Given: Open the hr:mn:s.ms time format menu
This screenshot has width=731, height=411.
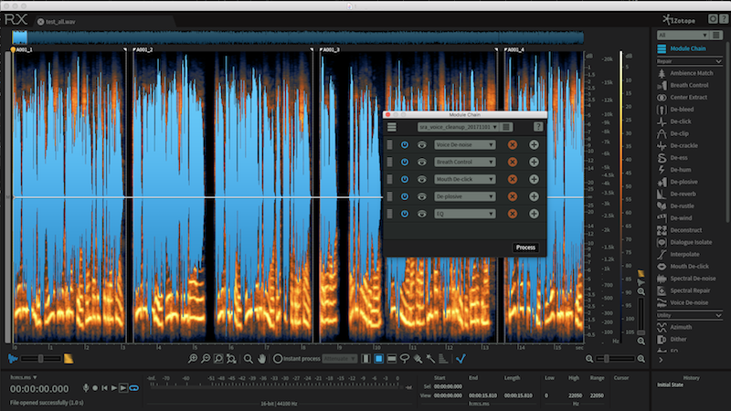Looking at the screenshot, I should [x=24, y=377].
